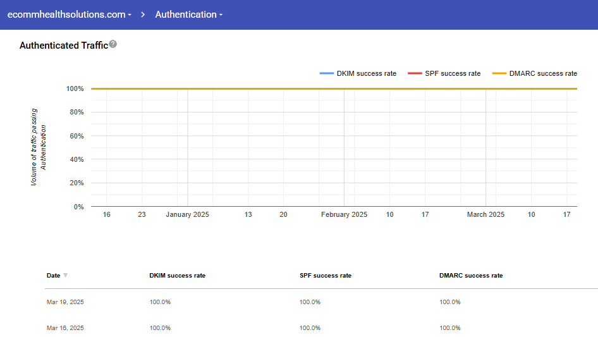Click the breadcrumb chevron separator arrow

pos(143,15)
